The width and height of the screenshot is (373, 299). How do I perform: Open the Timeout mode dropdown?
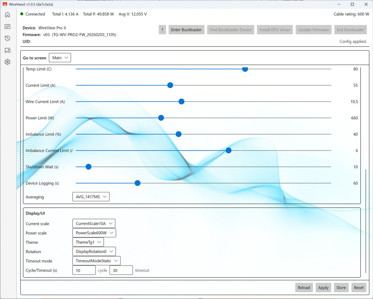[x=96, y=261]
